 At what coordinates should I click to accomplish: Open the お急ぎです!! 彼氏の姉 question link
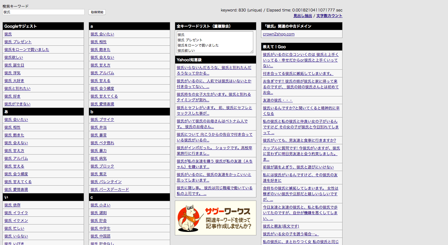301,87
